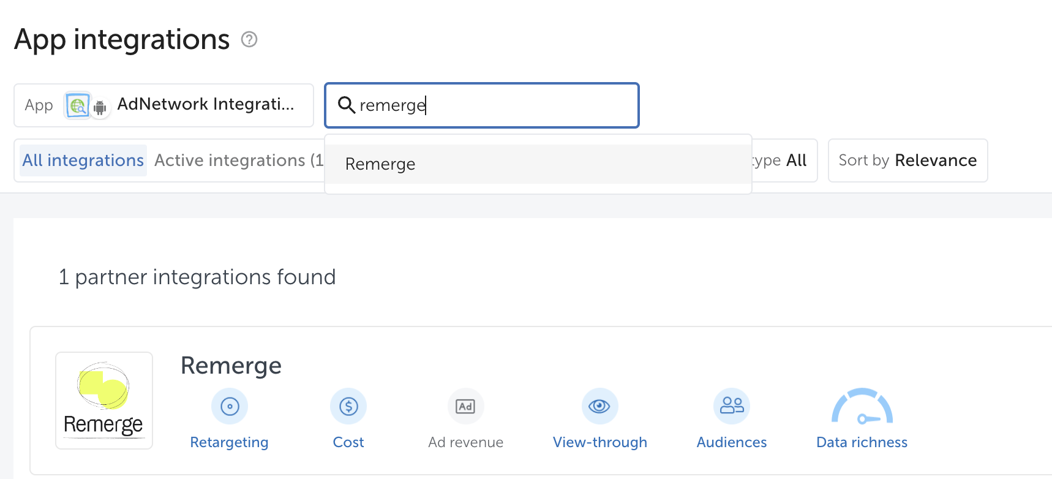
Task: Click the help icon beside App integrations
Action: tap(249, 40)
